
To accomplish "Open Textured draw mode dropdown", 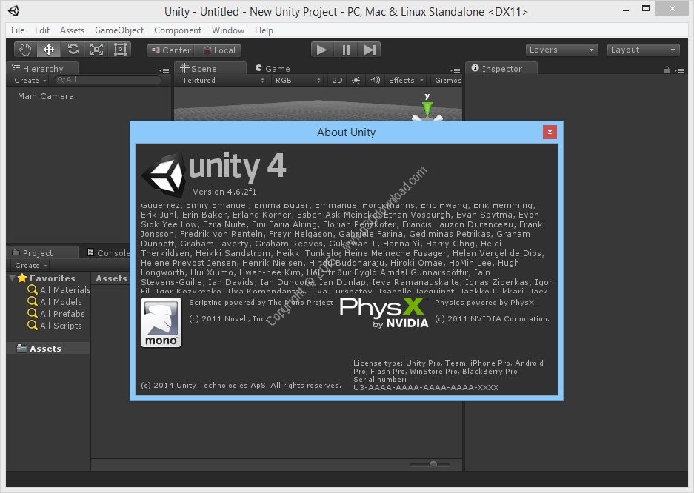I will [x=223, y=81].
